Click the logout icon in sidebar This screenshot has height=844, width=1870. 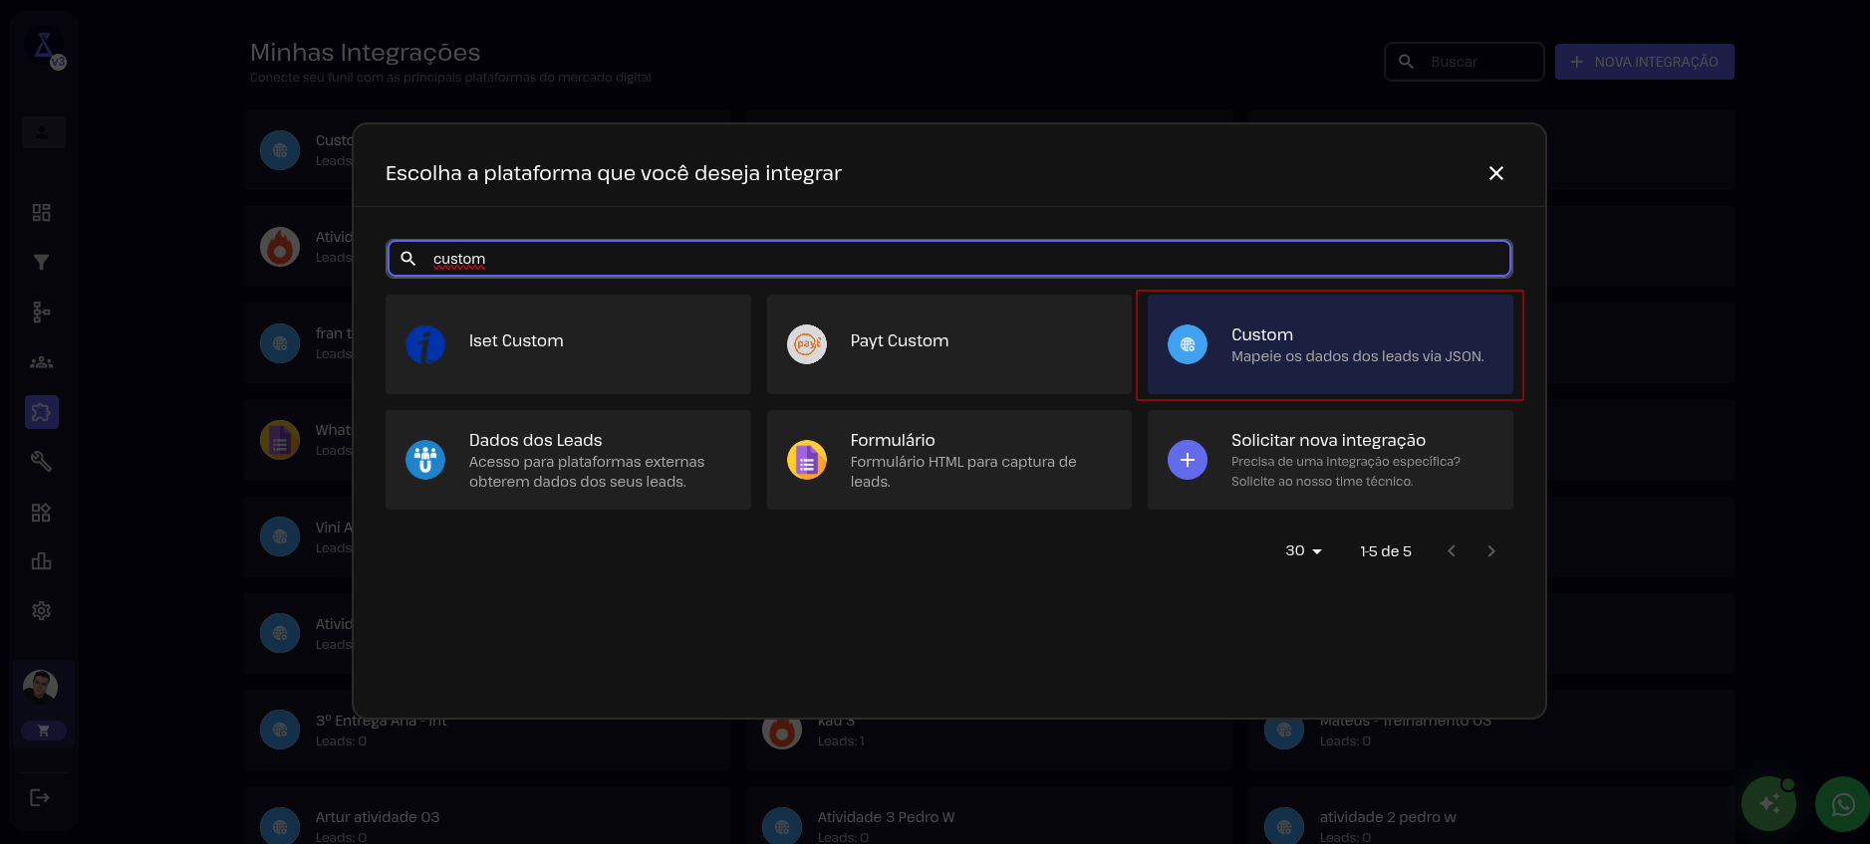[40, 797]
